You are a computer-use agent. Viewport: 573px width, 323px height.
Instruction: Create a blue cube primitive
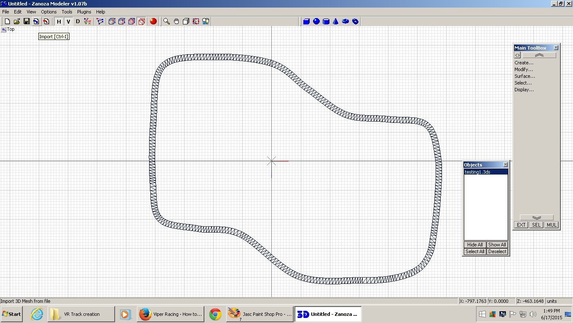pos(306,21)
